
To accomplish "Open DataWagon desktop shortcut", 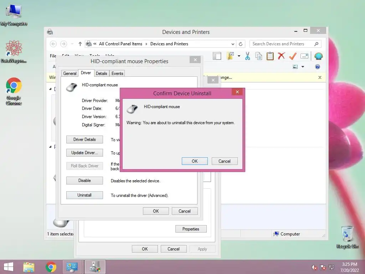I will (x=14, y=51).
